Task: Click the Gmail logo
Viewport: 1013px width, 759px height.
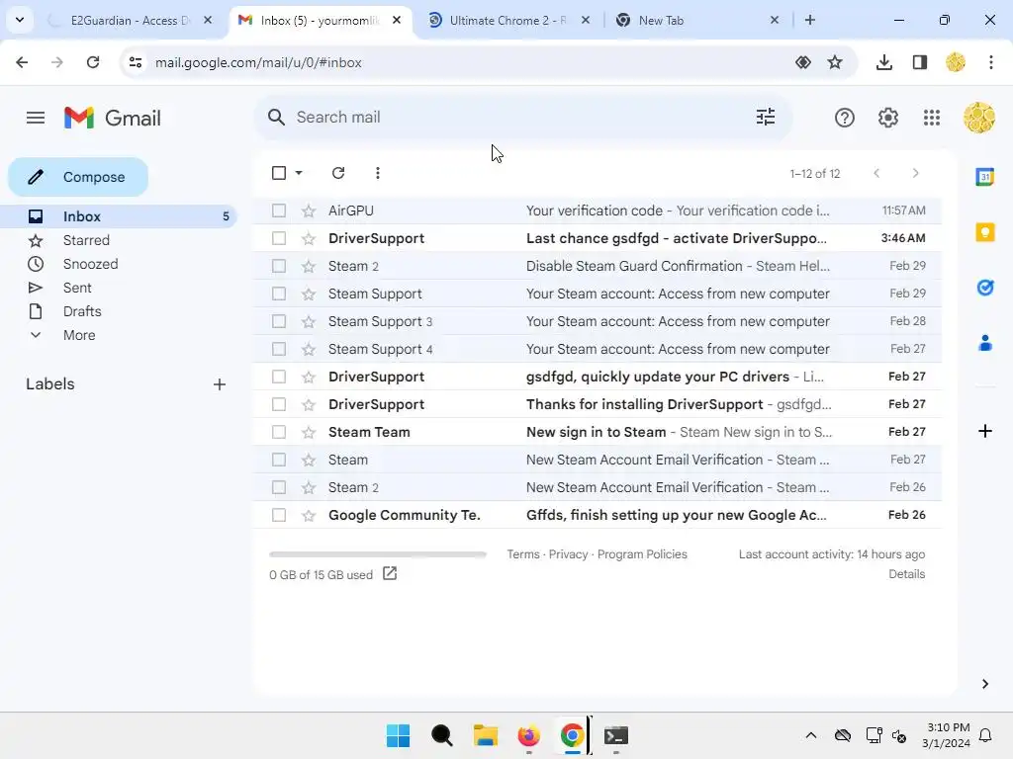Action: [x=113, y=119]
